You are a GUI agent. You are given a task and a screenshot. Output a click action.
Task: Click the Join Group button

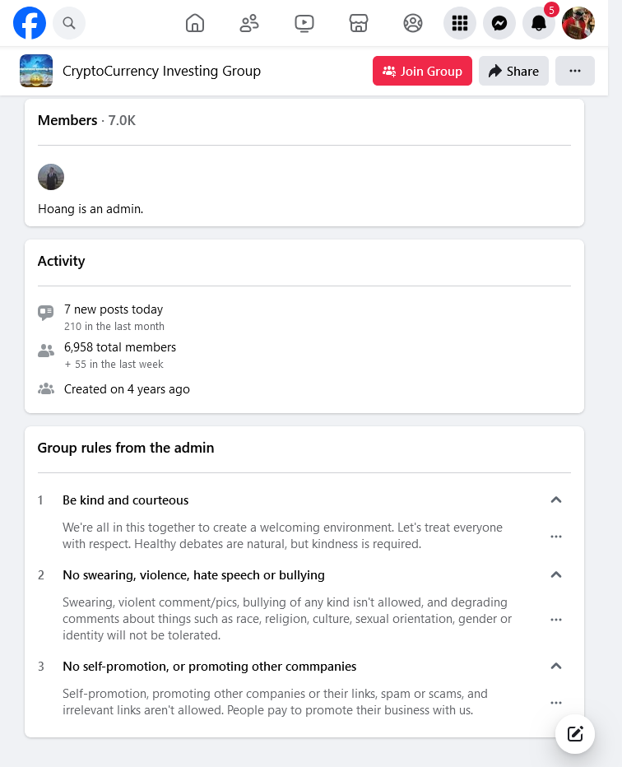pos(422,71)
